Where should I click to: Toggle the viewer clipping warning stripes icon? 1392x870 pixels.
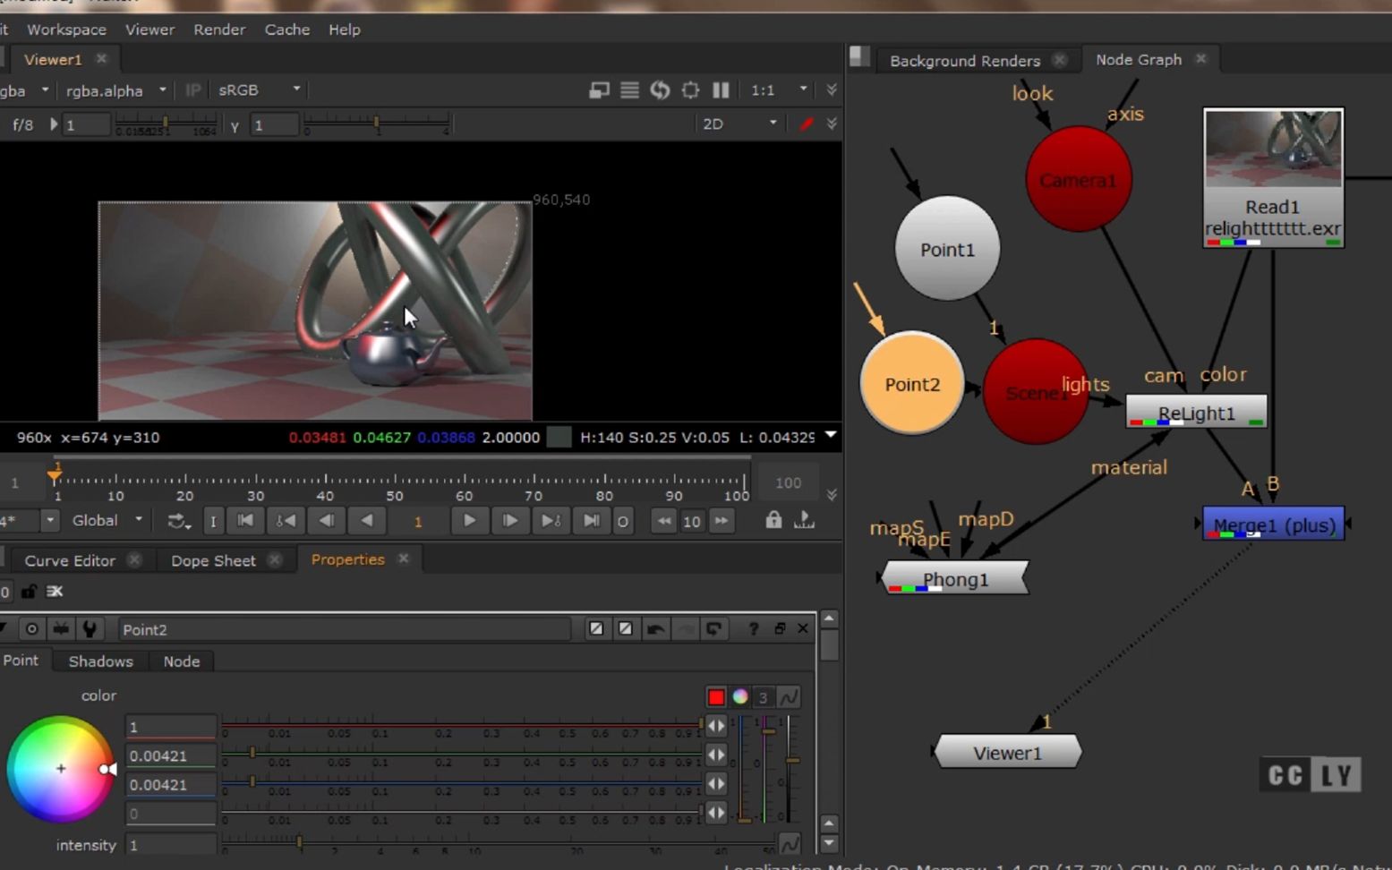click(x=629, y=90)
